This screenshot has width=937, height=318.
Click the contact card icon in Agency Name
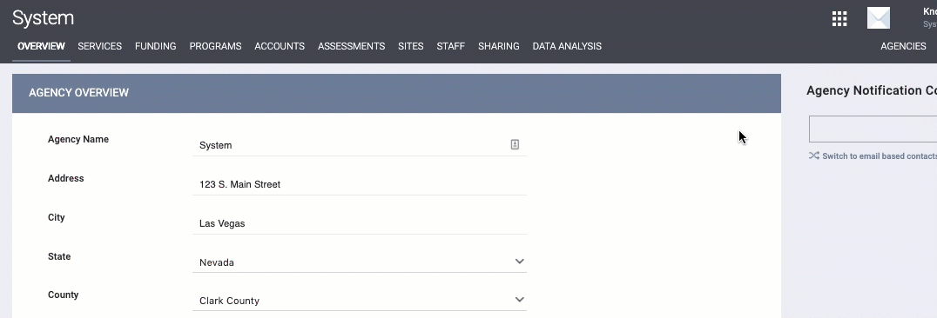[515, 144]
